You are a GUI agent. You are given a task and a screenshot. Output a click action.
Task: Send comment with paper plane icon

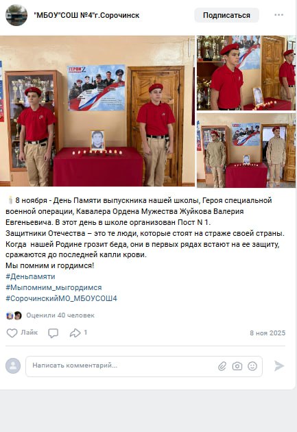pos(278,366)
